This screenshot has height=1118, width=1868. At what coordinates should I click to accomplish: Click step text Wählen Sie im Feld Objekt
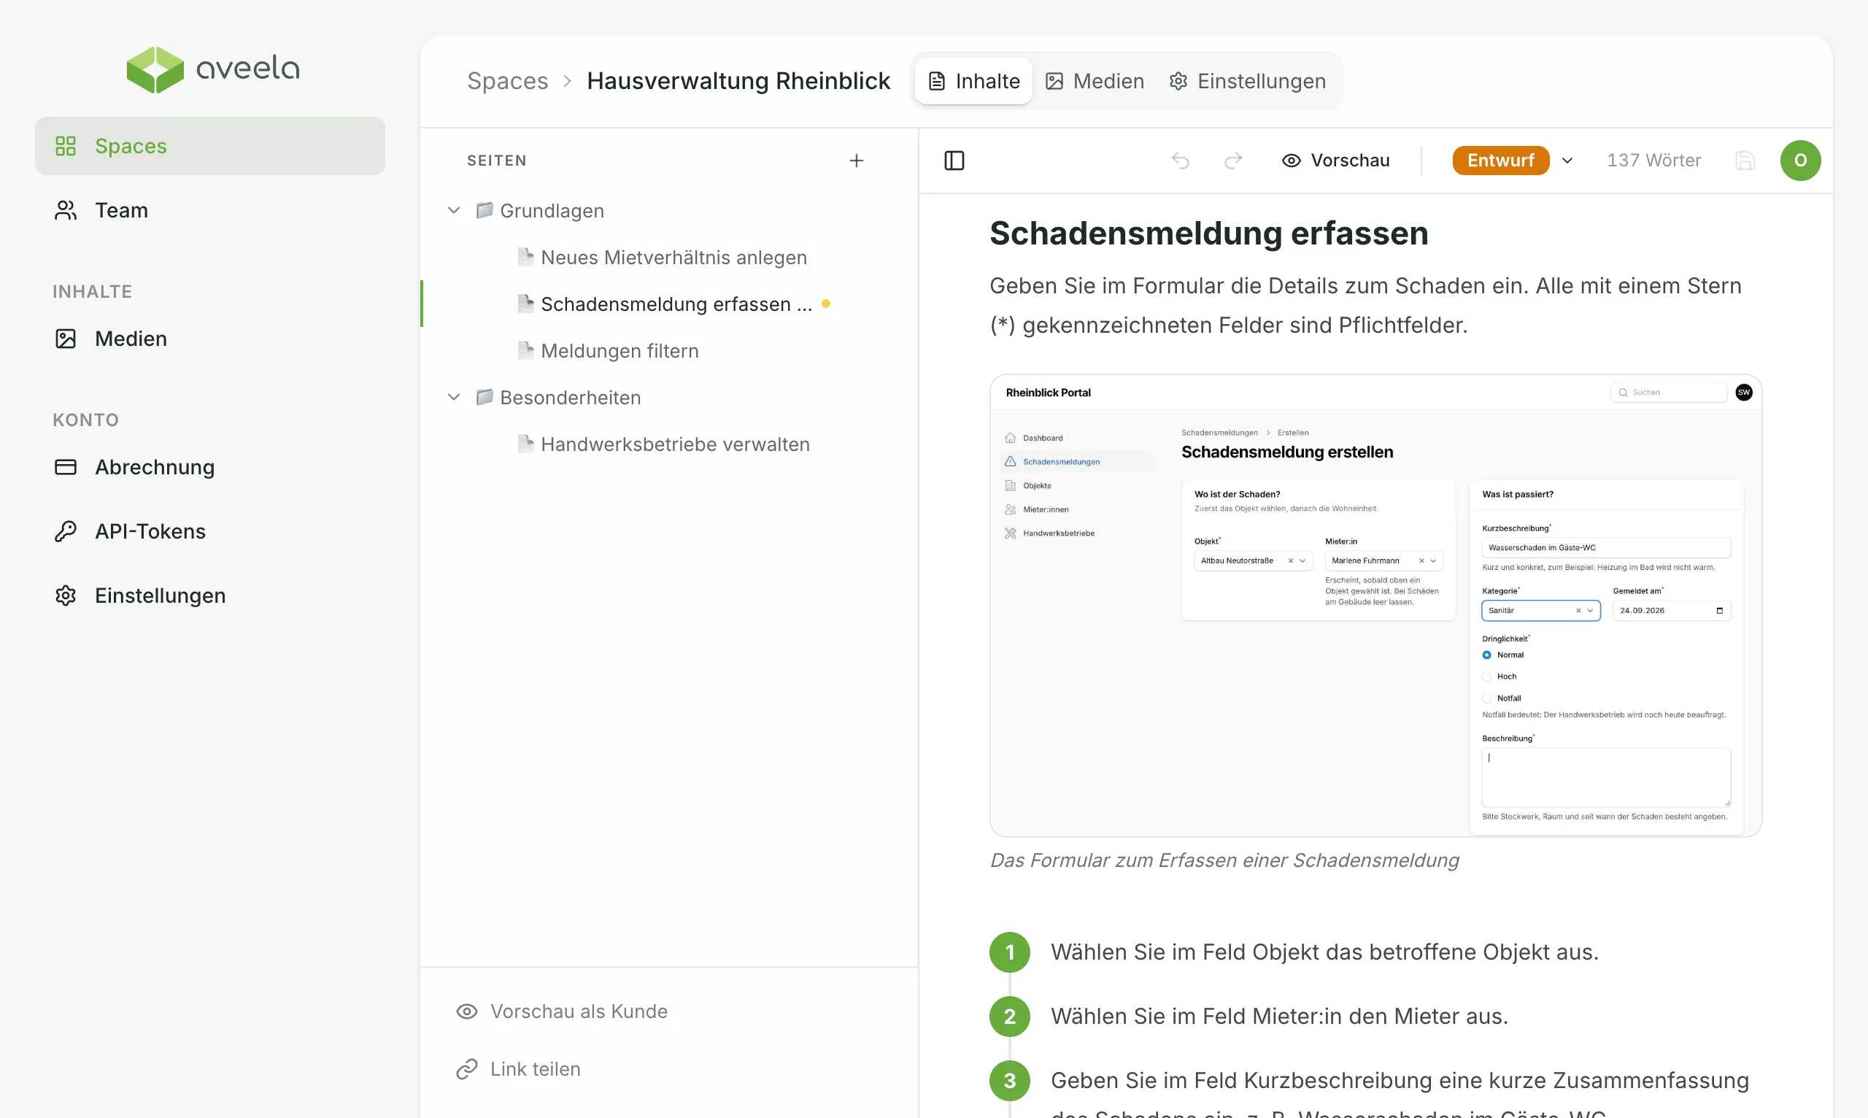[1324, 952]
